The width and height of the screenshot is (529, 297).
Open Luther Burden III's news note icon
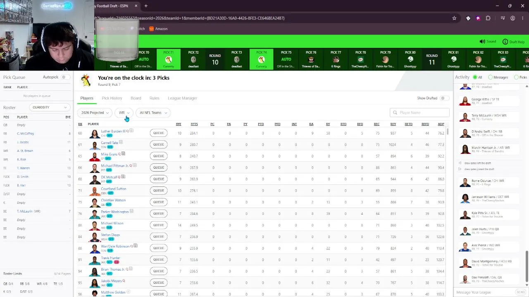131,131
